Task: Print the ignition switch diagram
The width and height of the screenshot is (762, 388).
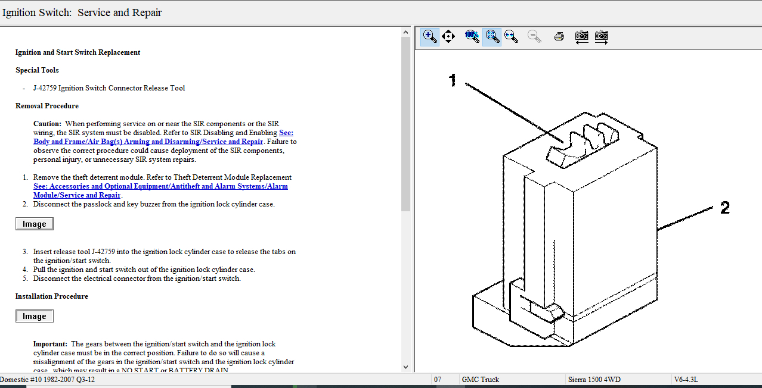Action: (559, 36)
